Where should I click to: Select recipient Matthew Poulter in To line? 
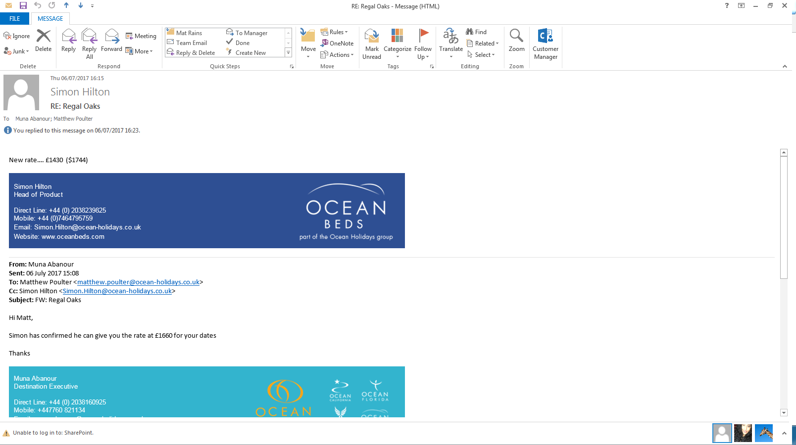[73, 119]
